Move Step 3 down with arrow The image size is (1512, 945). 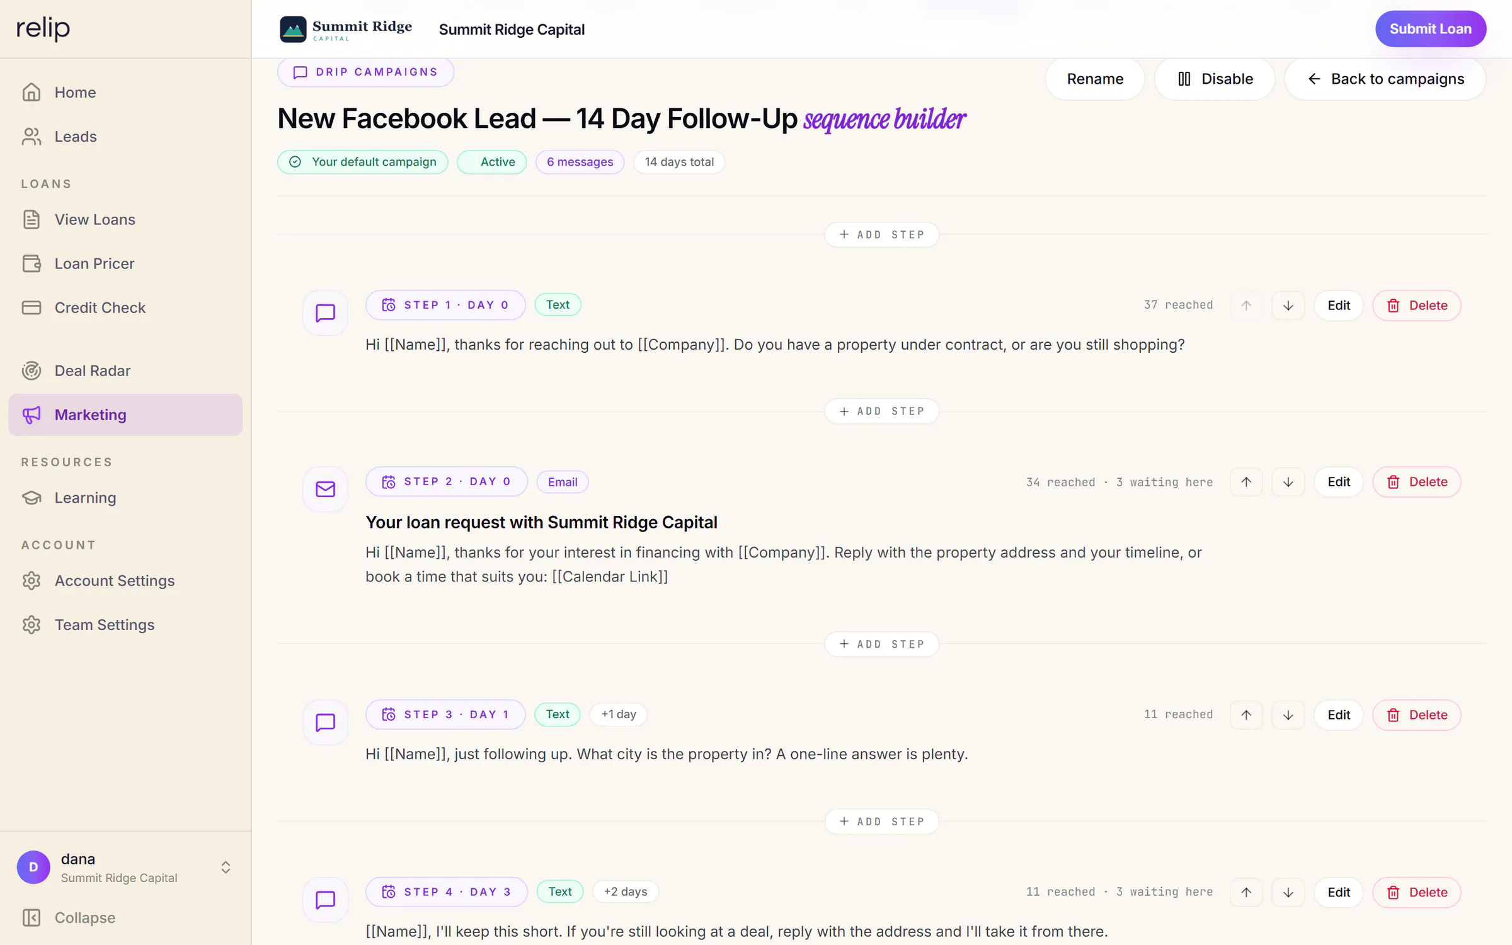coord(1288,715)
